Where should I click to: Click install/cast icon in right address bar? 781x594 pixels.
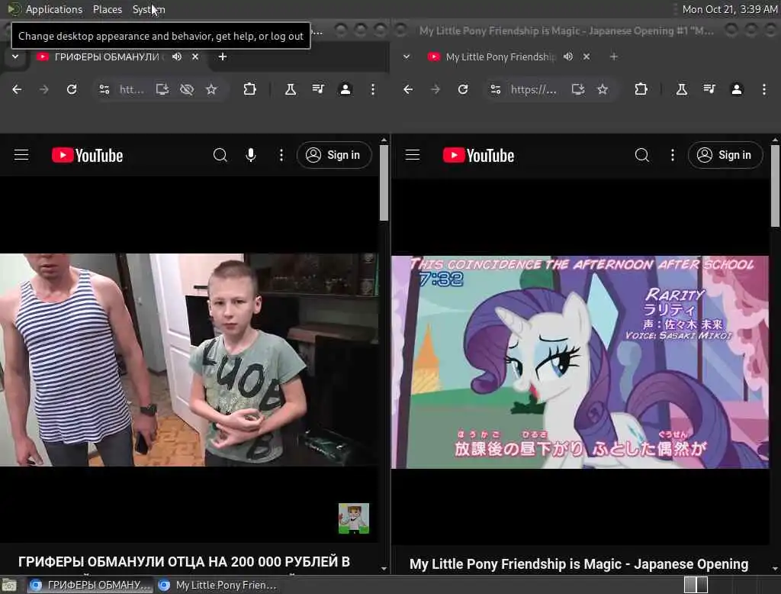tap(578, 89)
